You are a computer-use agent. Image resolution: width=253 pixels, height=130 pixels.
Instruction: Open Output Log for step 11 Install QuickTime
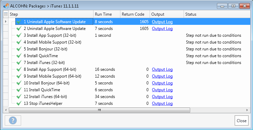(x=162, y=90)
